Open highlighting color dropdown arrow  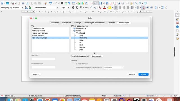(x=112, y=8)
